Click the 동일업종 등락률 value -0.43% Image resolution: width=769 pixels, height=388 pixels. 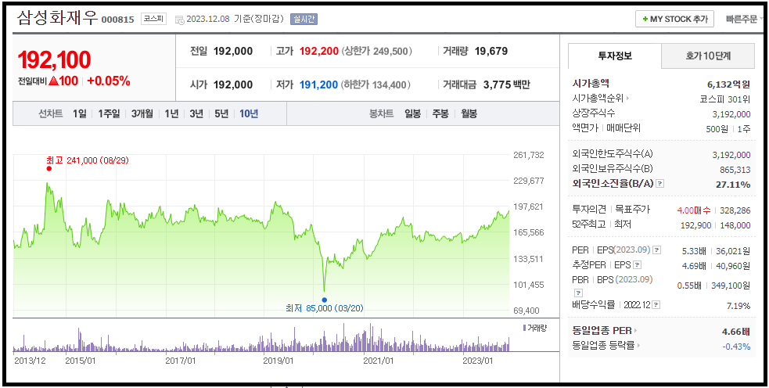[x=736, y=347]
